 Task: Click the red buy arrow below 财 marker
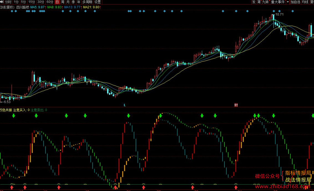pyautogui.click(x=236, y=187)
